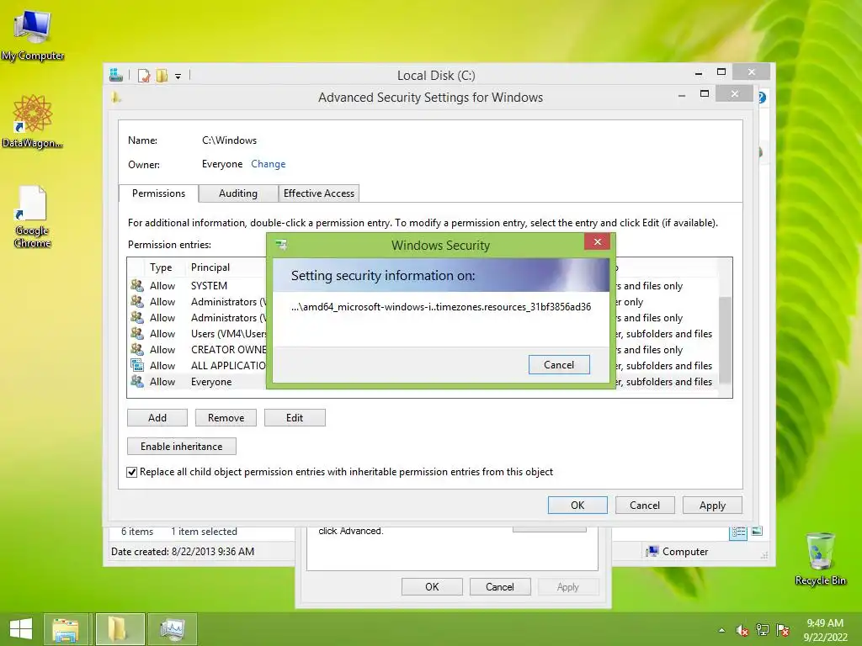862x646 pixels.
Task: Open Action Center flag tray icon
Action: pyautogui.click(x=783, y=630)
